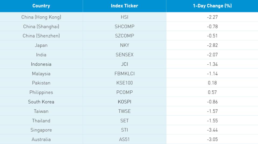
Task: Click the Australia country cell
Action: tap(41, 139)
